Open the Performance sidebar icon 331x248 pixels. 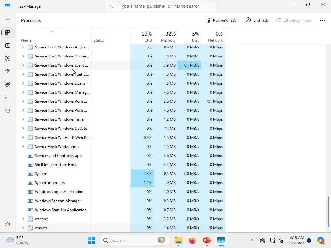point(8,46)
